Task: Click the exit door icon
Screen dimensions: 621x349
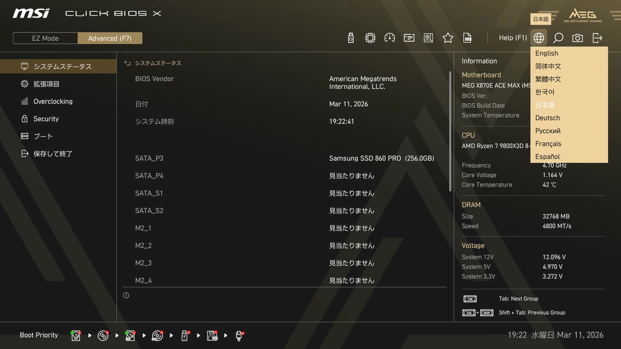Action: (x=597, y=38)
